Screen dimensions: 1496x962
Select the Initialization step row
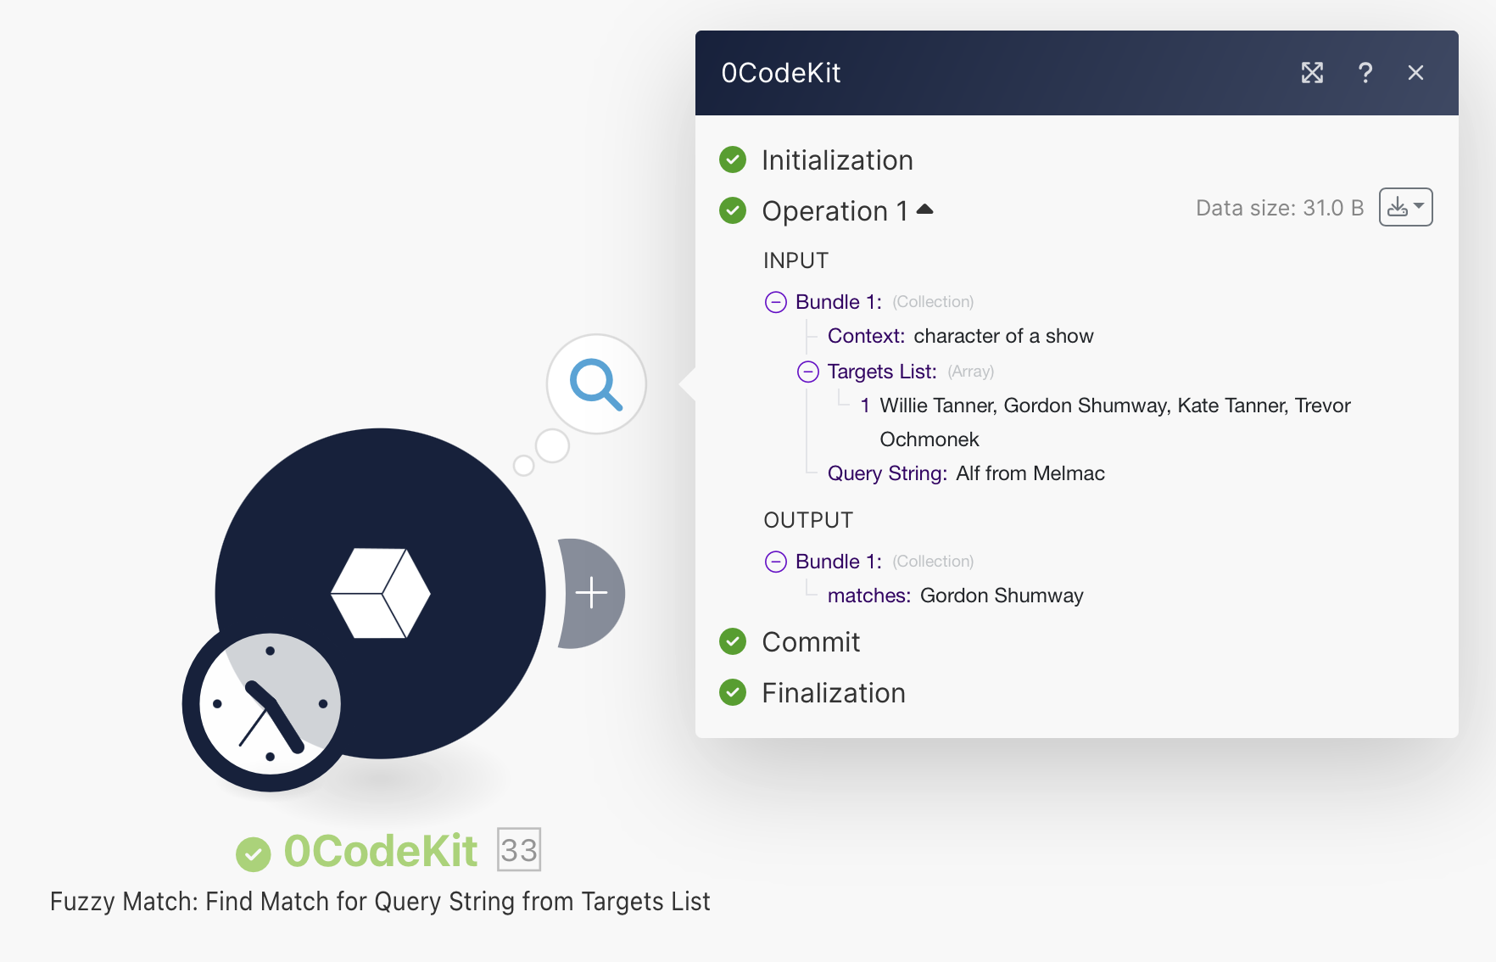[837, 160]
